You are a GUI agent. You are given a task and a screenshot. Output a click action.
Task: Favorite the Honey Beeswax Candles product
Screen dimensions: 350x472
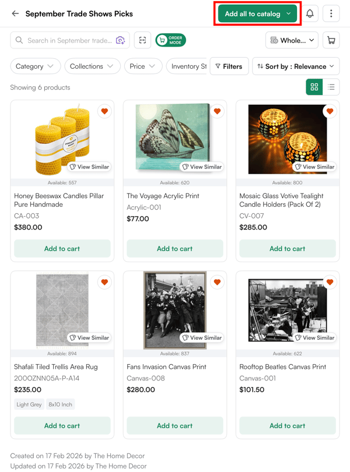[x=104, y=111]
